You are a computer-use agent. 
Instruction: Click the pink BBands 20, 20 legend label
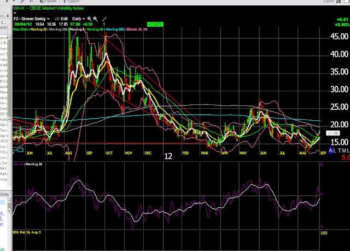[137, 29]
